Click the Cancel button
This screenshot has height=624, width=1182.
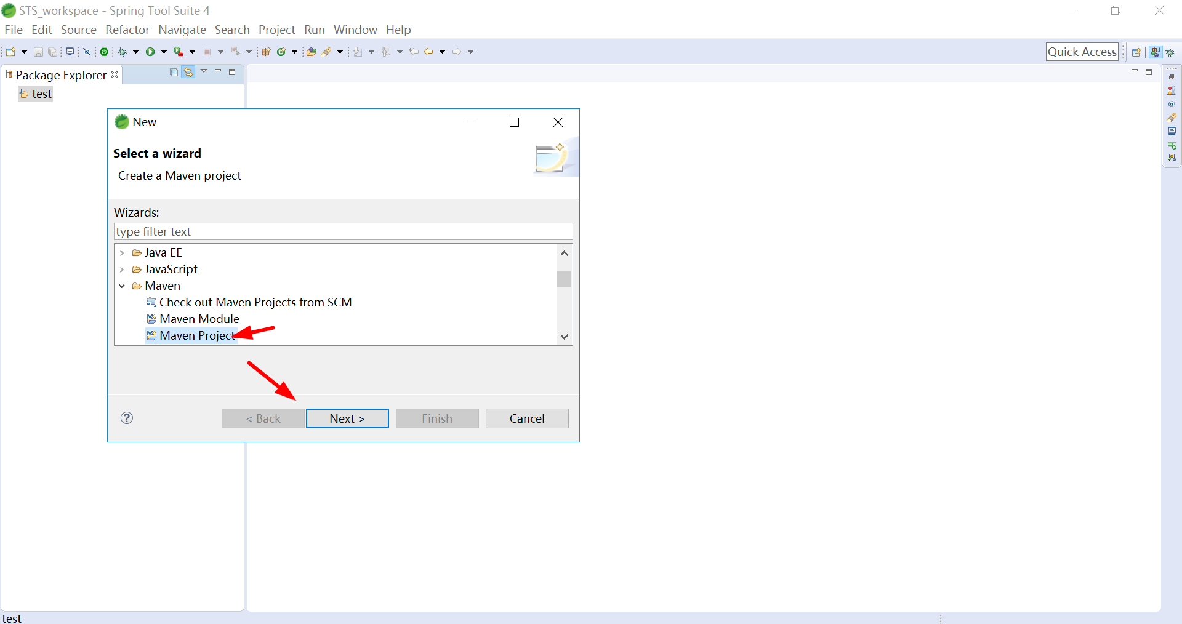tap(527, 418)
